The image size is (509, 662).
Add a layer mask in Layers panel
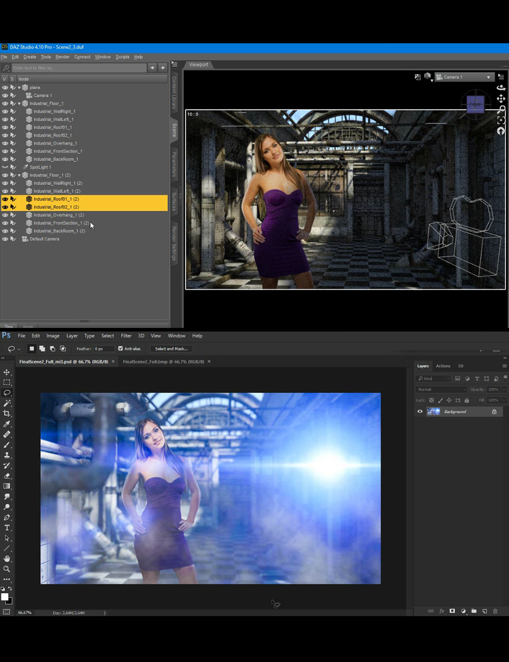pos(452,611)
